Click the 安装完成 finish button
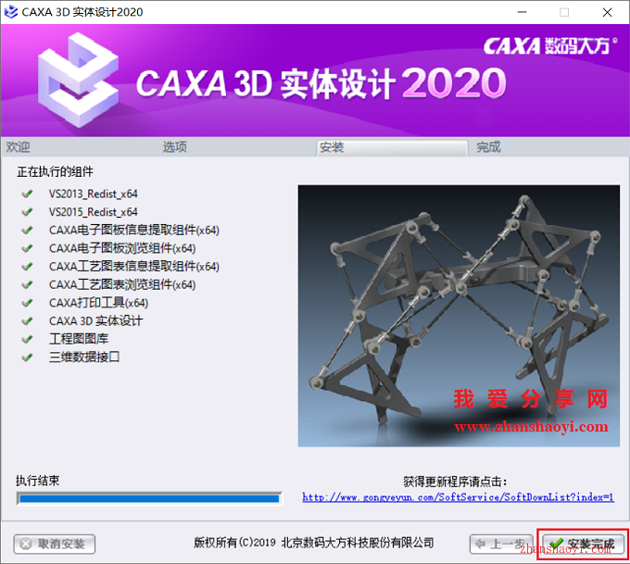Image resolution: width=630 pixels, height=564 pixels. point(583,544)
